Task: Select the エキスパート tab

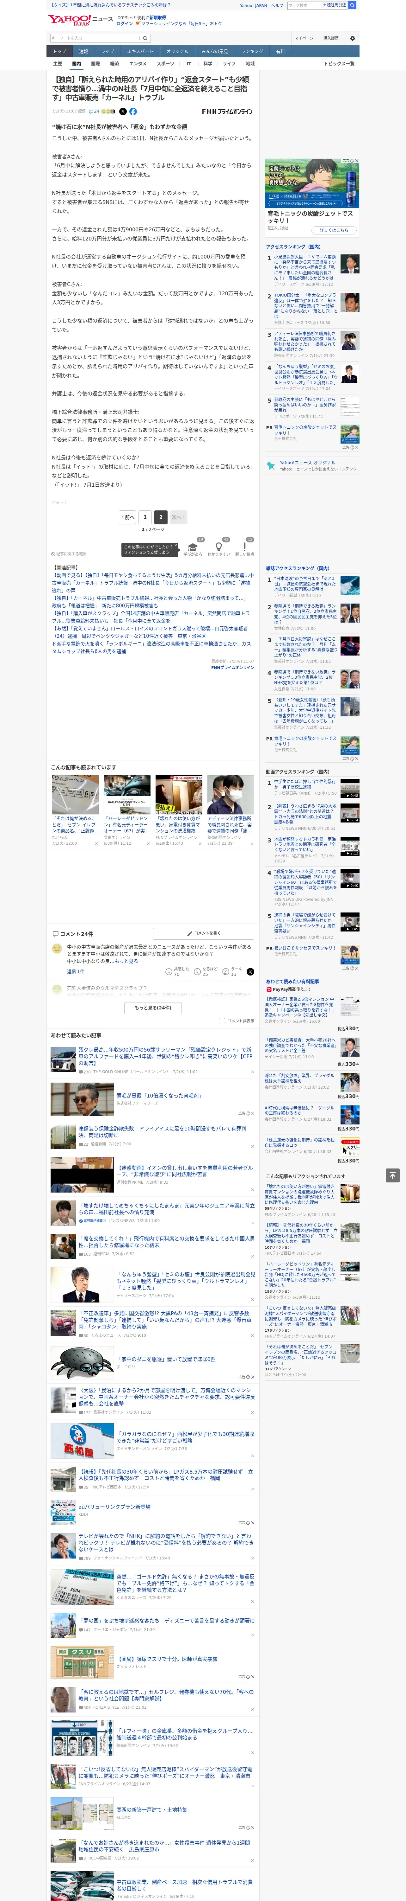Action: click(140, 52)
